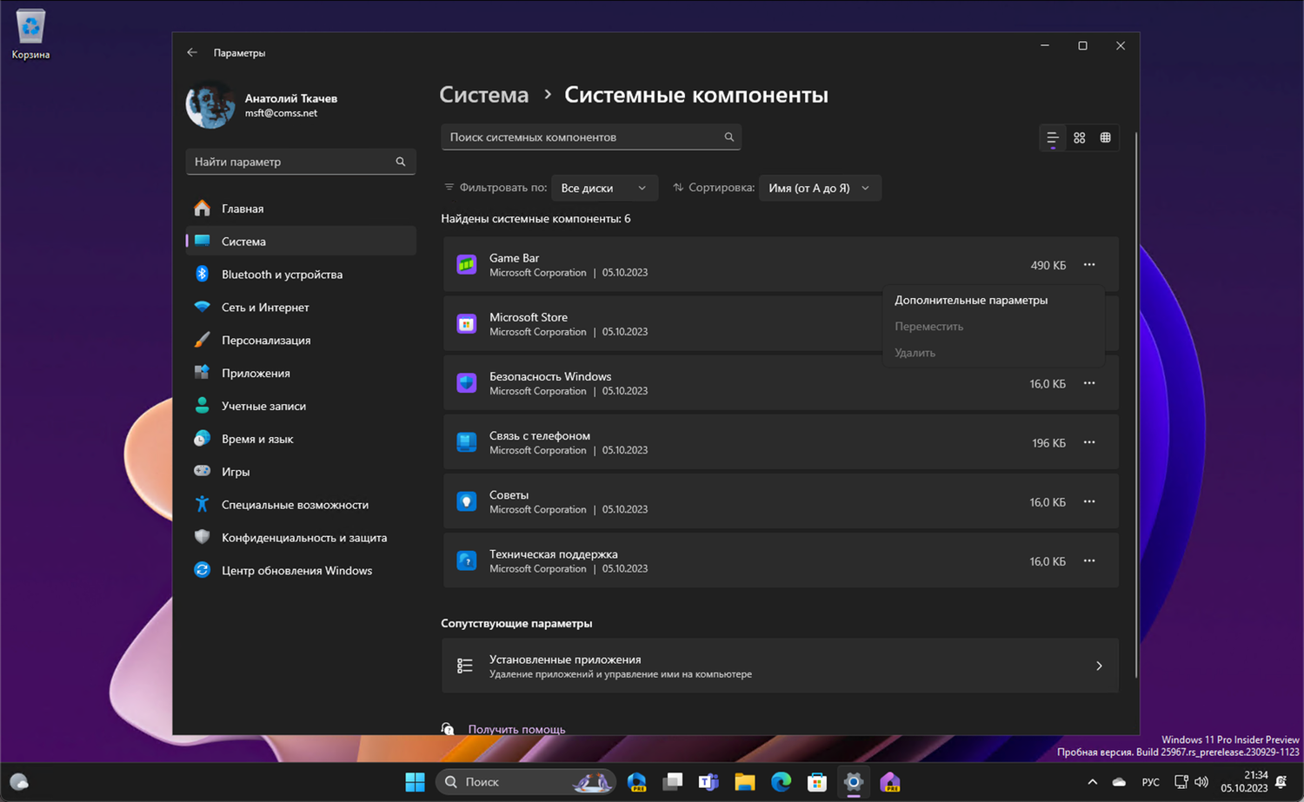Open Bluetooth и устройства settings
This screenshot has width=1304, height=802.
(x=301, y=275)
